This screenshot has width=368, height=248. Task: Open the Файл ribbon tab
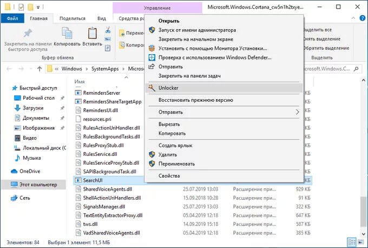pyautogui.click(x=12, y=18)
